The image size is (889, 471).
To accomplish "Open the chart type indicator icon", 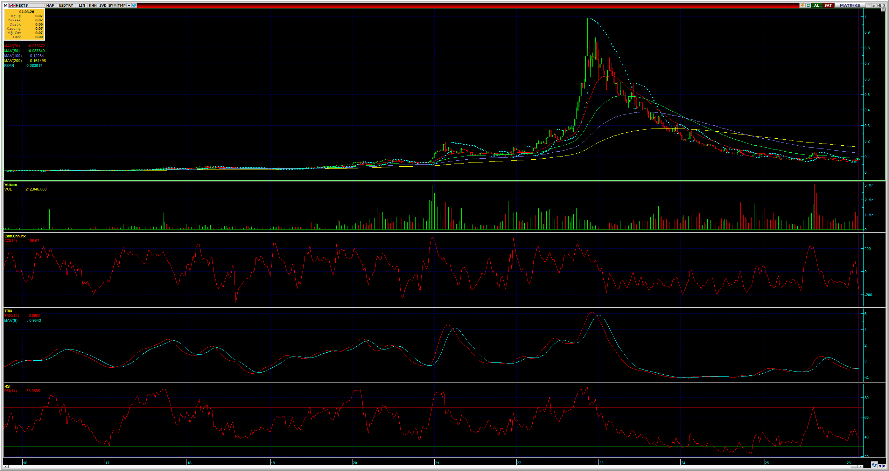I will click(x=12, y=5).
